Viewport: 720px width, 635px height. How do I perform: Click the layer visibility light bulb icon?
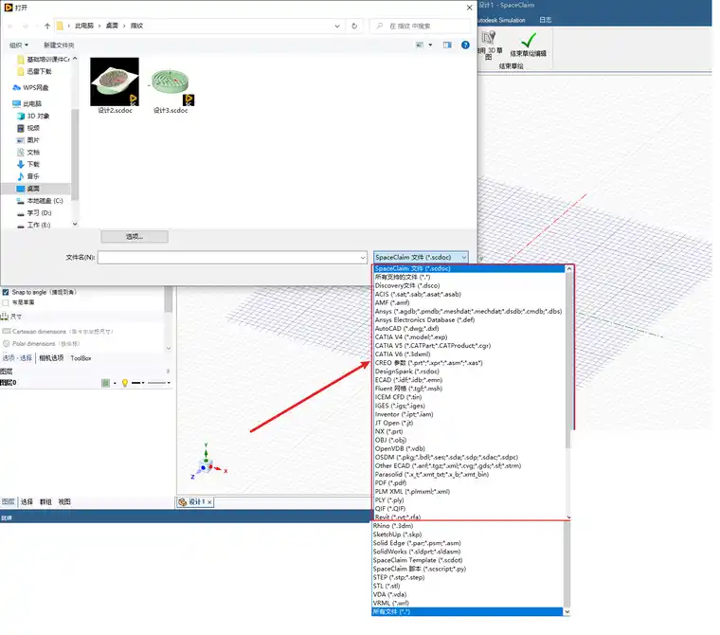124,383
